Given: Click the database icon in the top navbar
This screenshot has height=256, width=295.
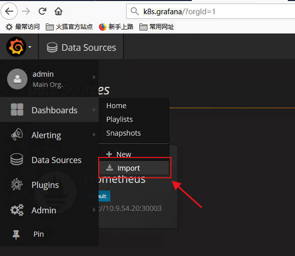Looking at the screenshot, I should point(52,47).
